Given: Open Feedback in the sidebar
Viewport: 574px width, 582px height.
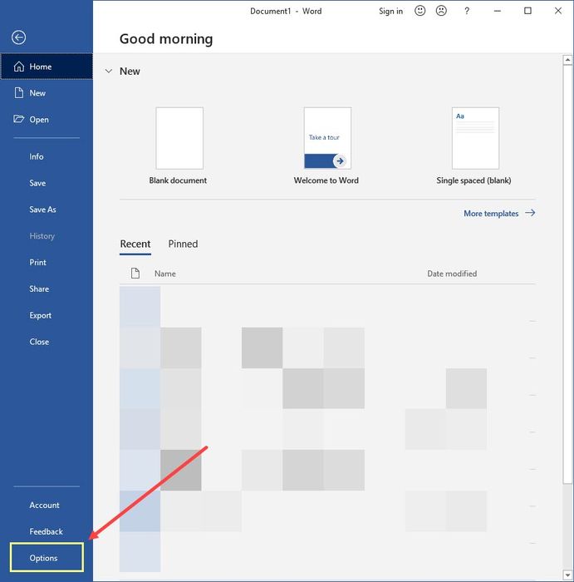Looking at the screenshot, I should [46, 531].
